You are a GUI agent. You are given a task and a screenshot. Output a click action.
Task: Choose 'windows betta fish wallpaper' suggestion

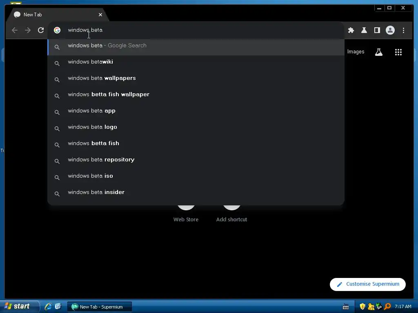click(196, 95)
